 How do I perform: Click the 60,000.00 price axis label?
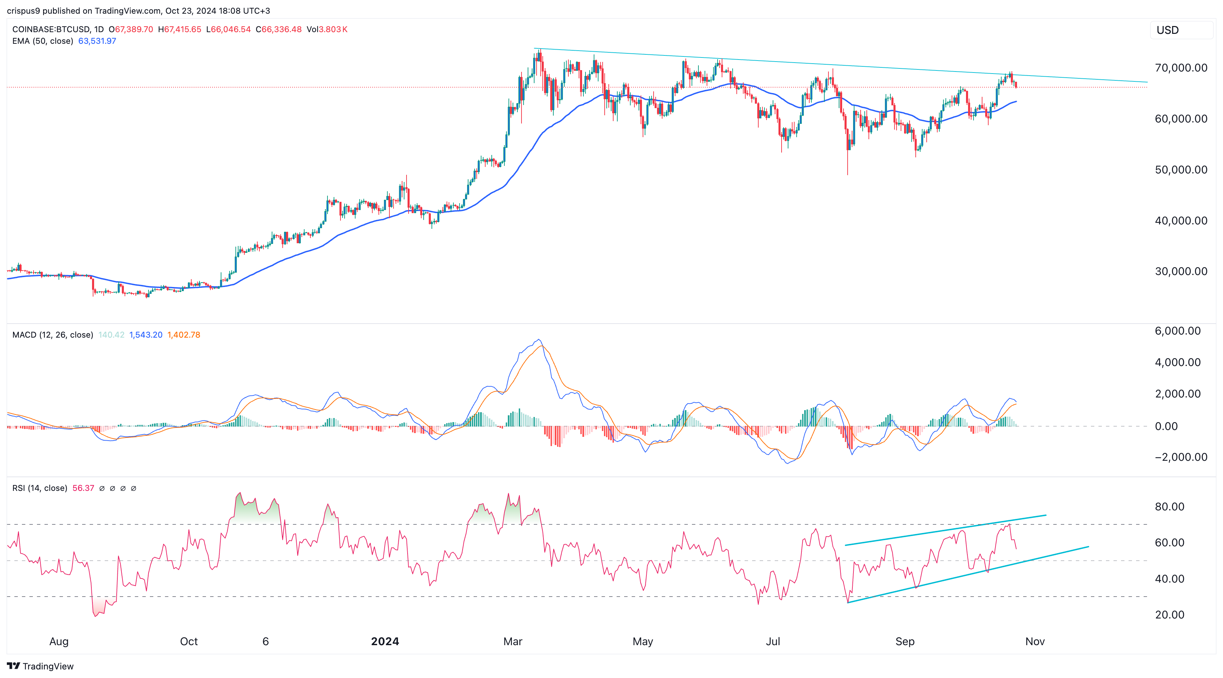point(1181,119)
